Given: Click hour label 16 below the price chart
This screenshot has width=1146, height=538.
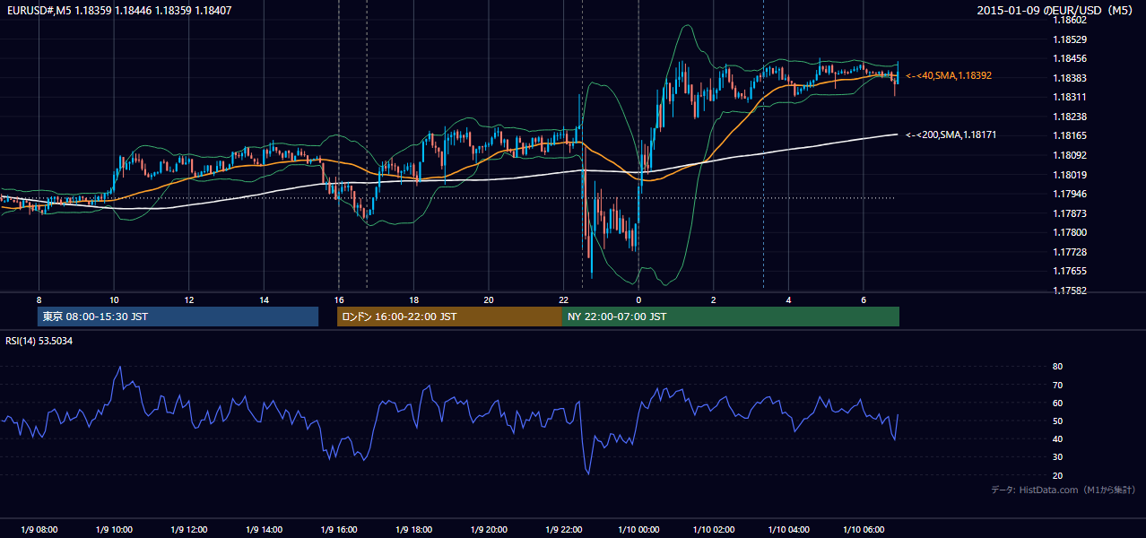Looking at the screenshot, I should pyautogui.click(x=339, y=299).
